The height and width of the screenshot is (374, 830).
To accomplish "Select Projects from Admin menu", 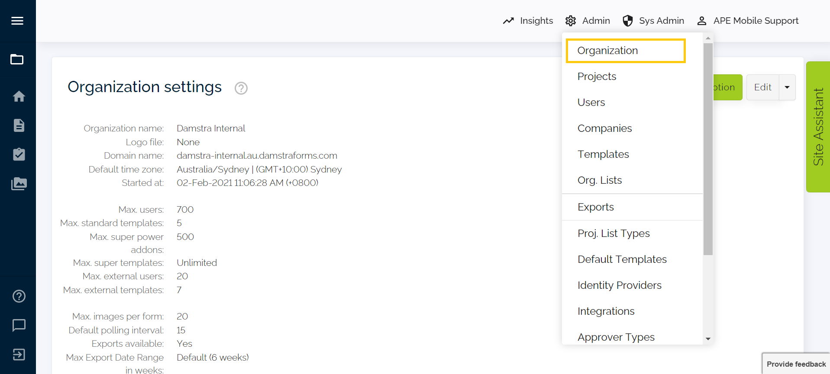I will 597,77.
